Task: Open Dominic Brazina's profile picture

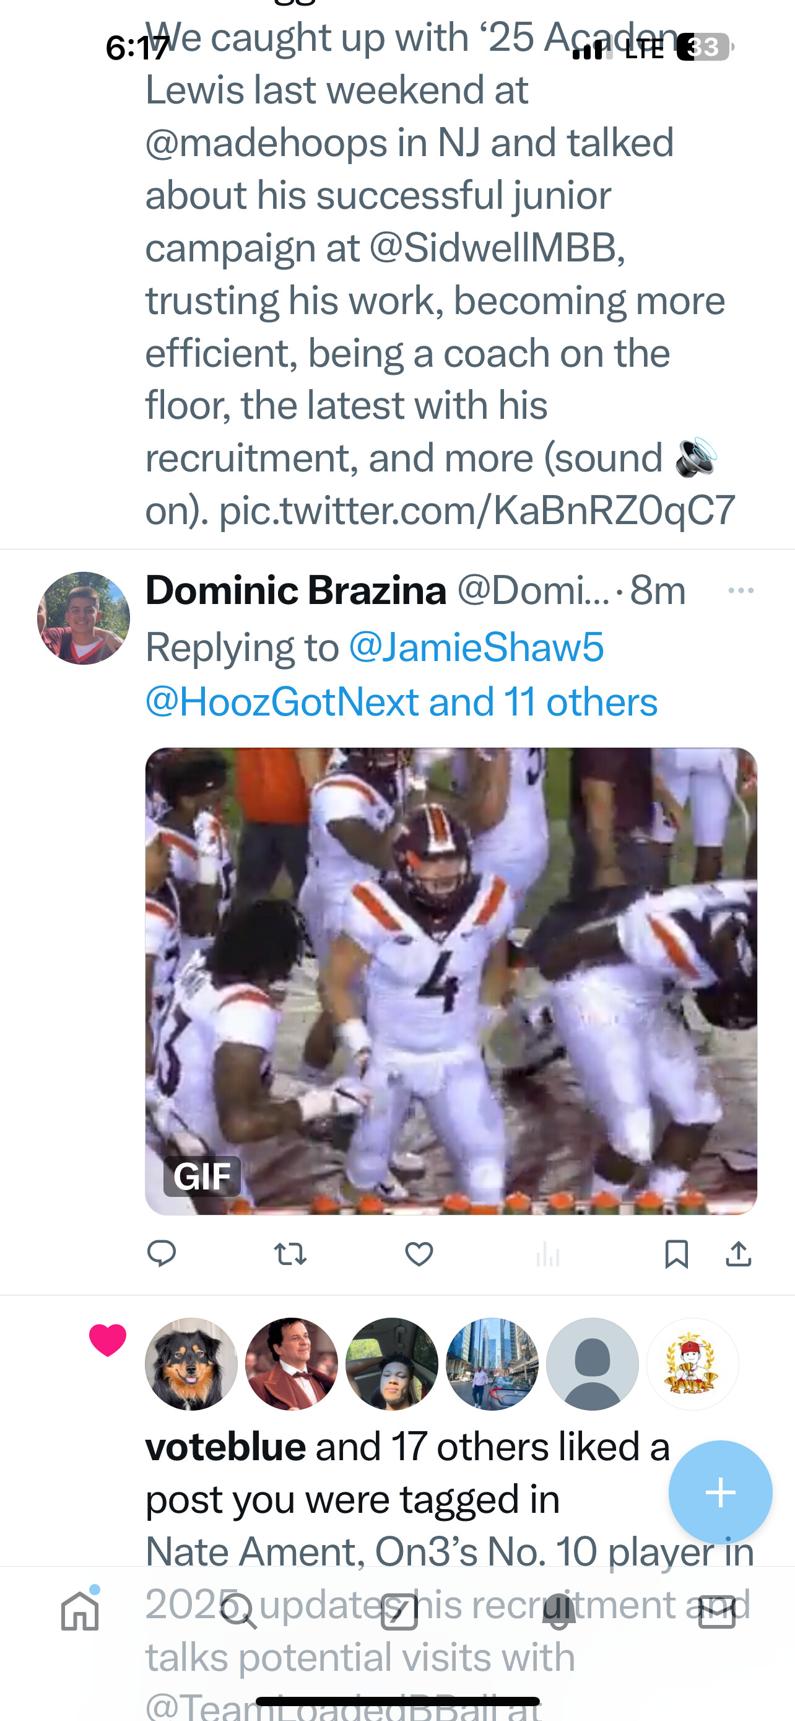Action: pos(84,618)
